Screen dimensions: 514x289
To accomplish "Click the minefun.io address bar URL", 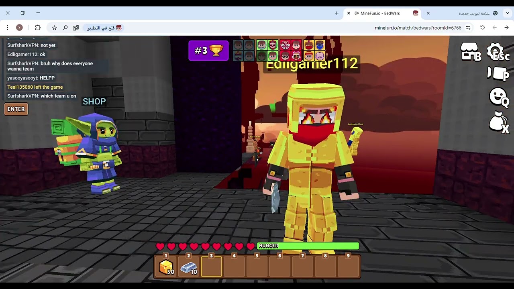I will 418,28.
